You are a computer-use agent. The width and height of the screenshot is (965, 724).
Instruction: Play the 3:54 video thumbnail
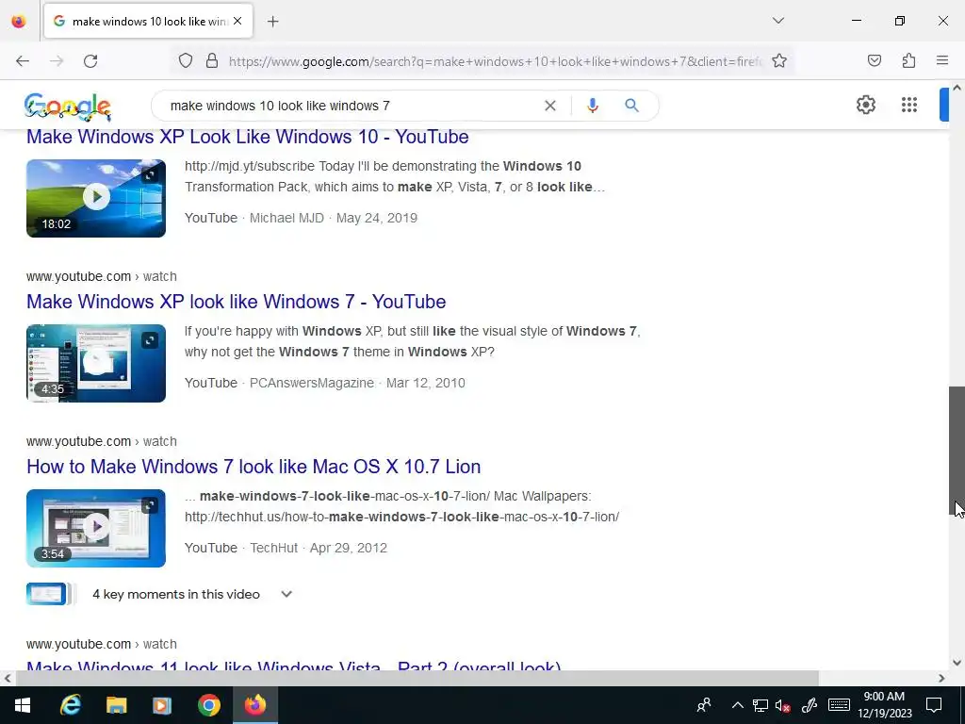(96, 528)
